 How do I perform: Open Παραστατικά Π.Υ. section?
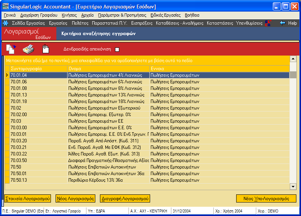point(110,23)
